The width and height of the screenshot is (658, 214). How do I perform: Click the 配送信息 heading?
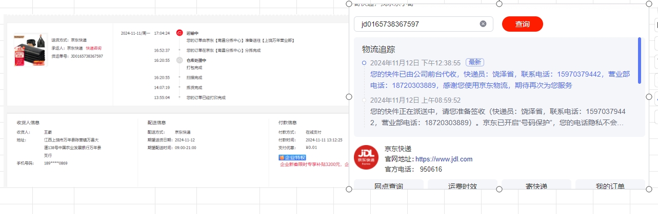[x=156, y=123]
